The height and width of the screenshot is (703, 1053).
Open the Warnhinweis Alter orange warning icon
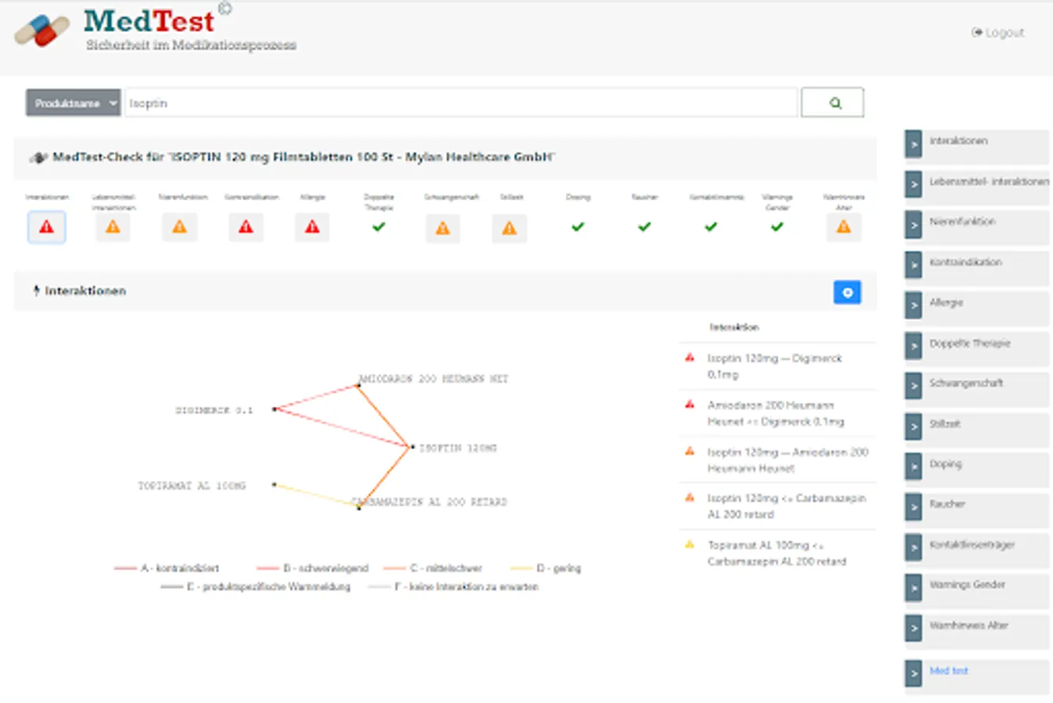[843, 227]
